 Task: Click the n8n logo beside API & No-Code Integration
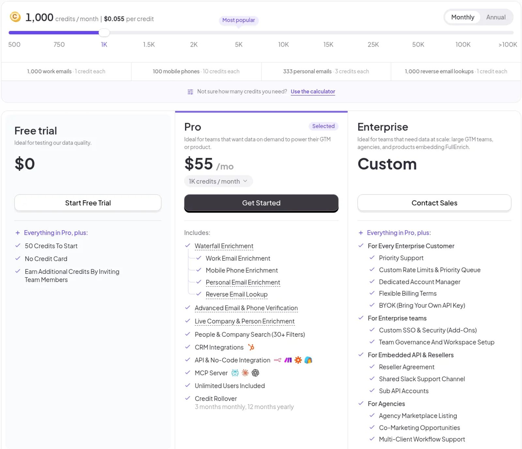[x=278, y=360]
